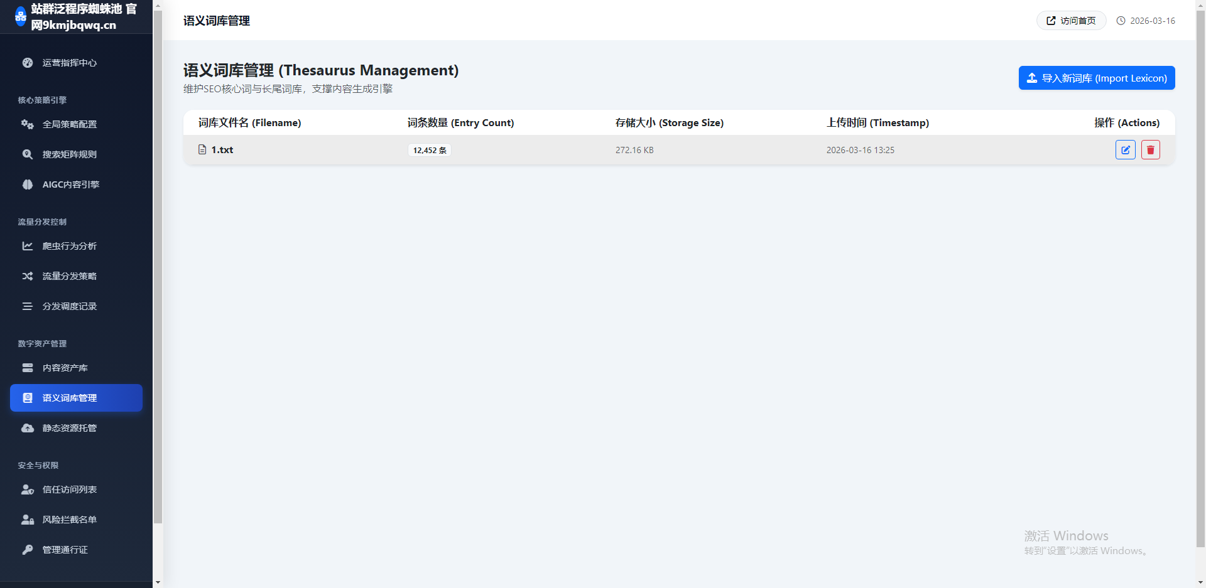Click the spider pool logo icon

click(20, 17)
